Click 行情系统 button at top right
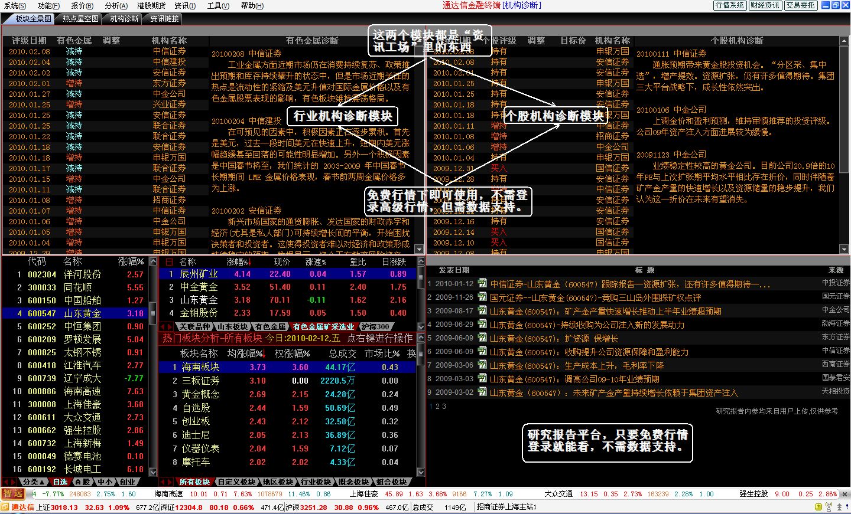The width and height of the screenshot is (851, 514). pos(730,5)
